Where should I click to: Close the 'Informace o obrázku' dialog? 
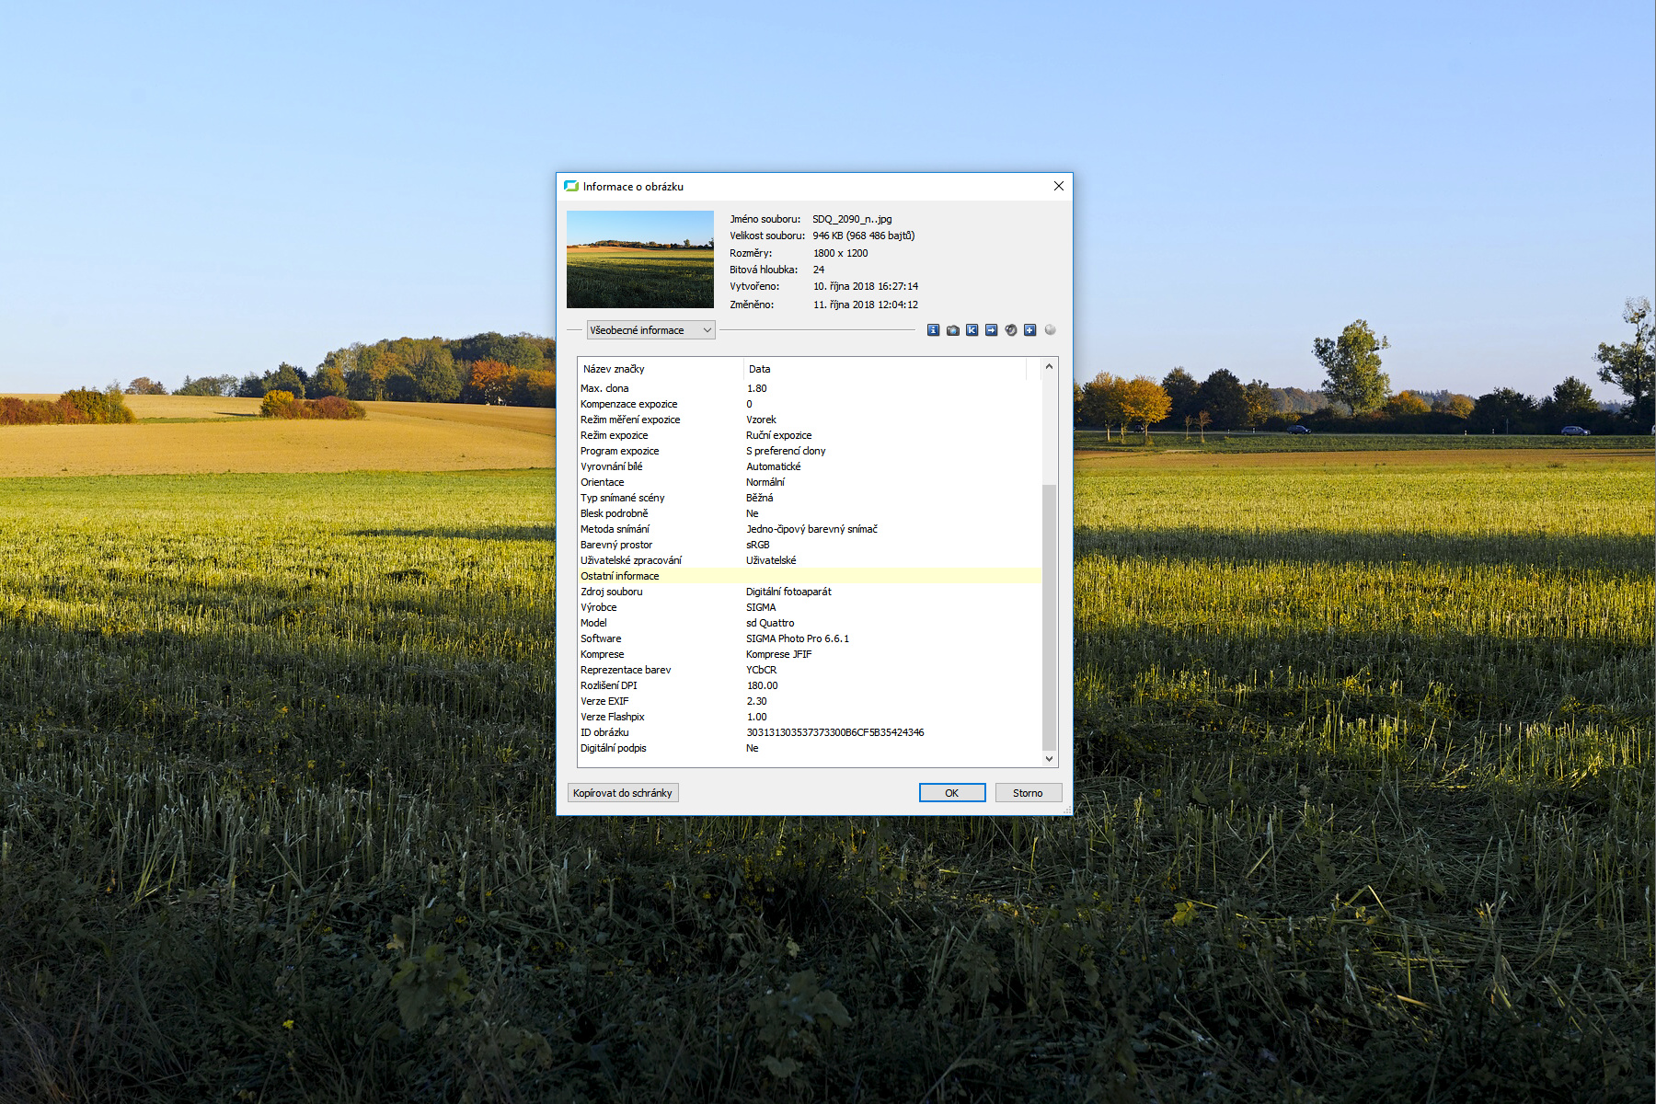pos(1059,186)
